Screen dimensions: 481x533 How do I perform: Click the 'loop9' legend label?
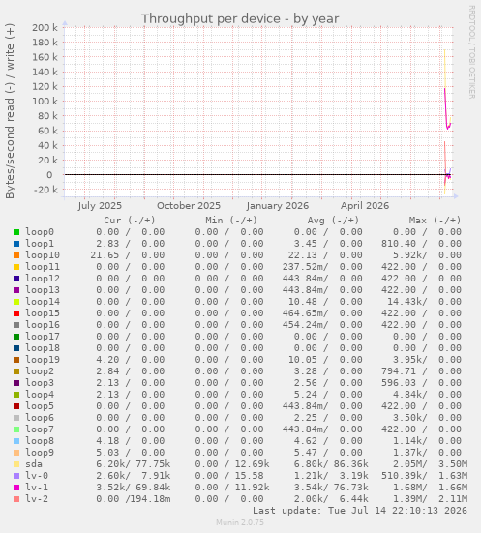pyautogui.click(x=40, y=453)
